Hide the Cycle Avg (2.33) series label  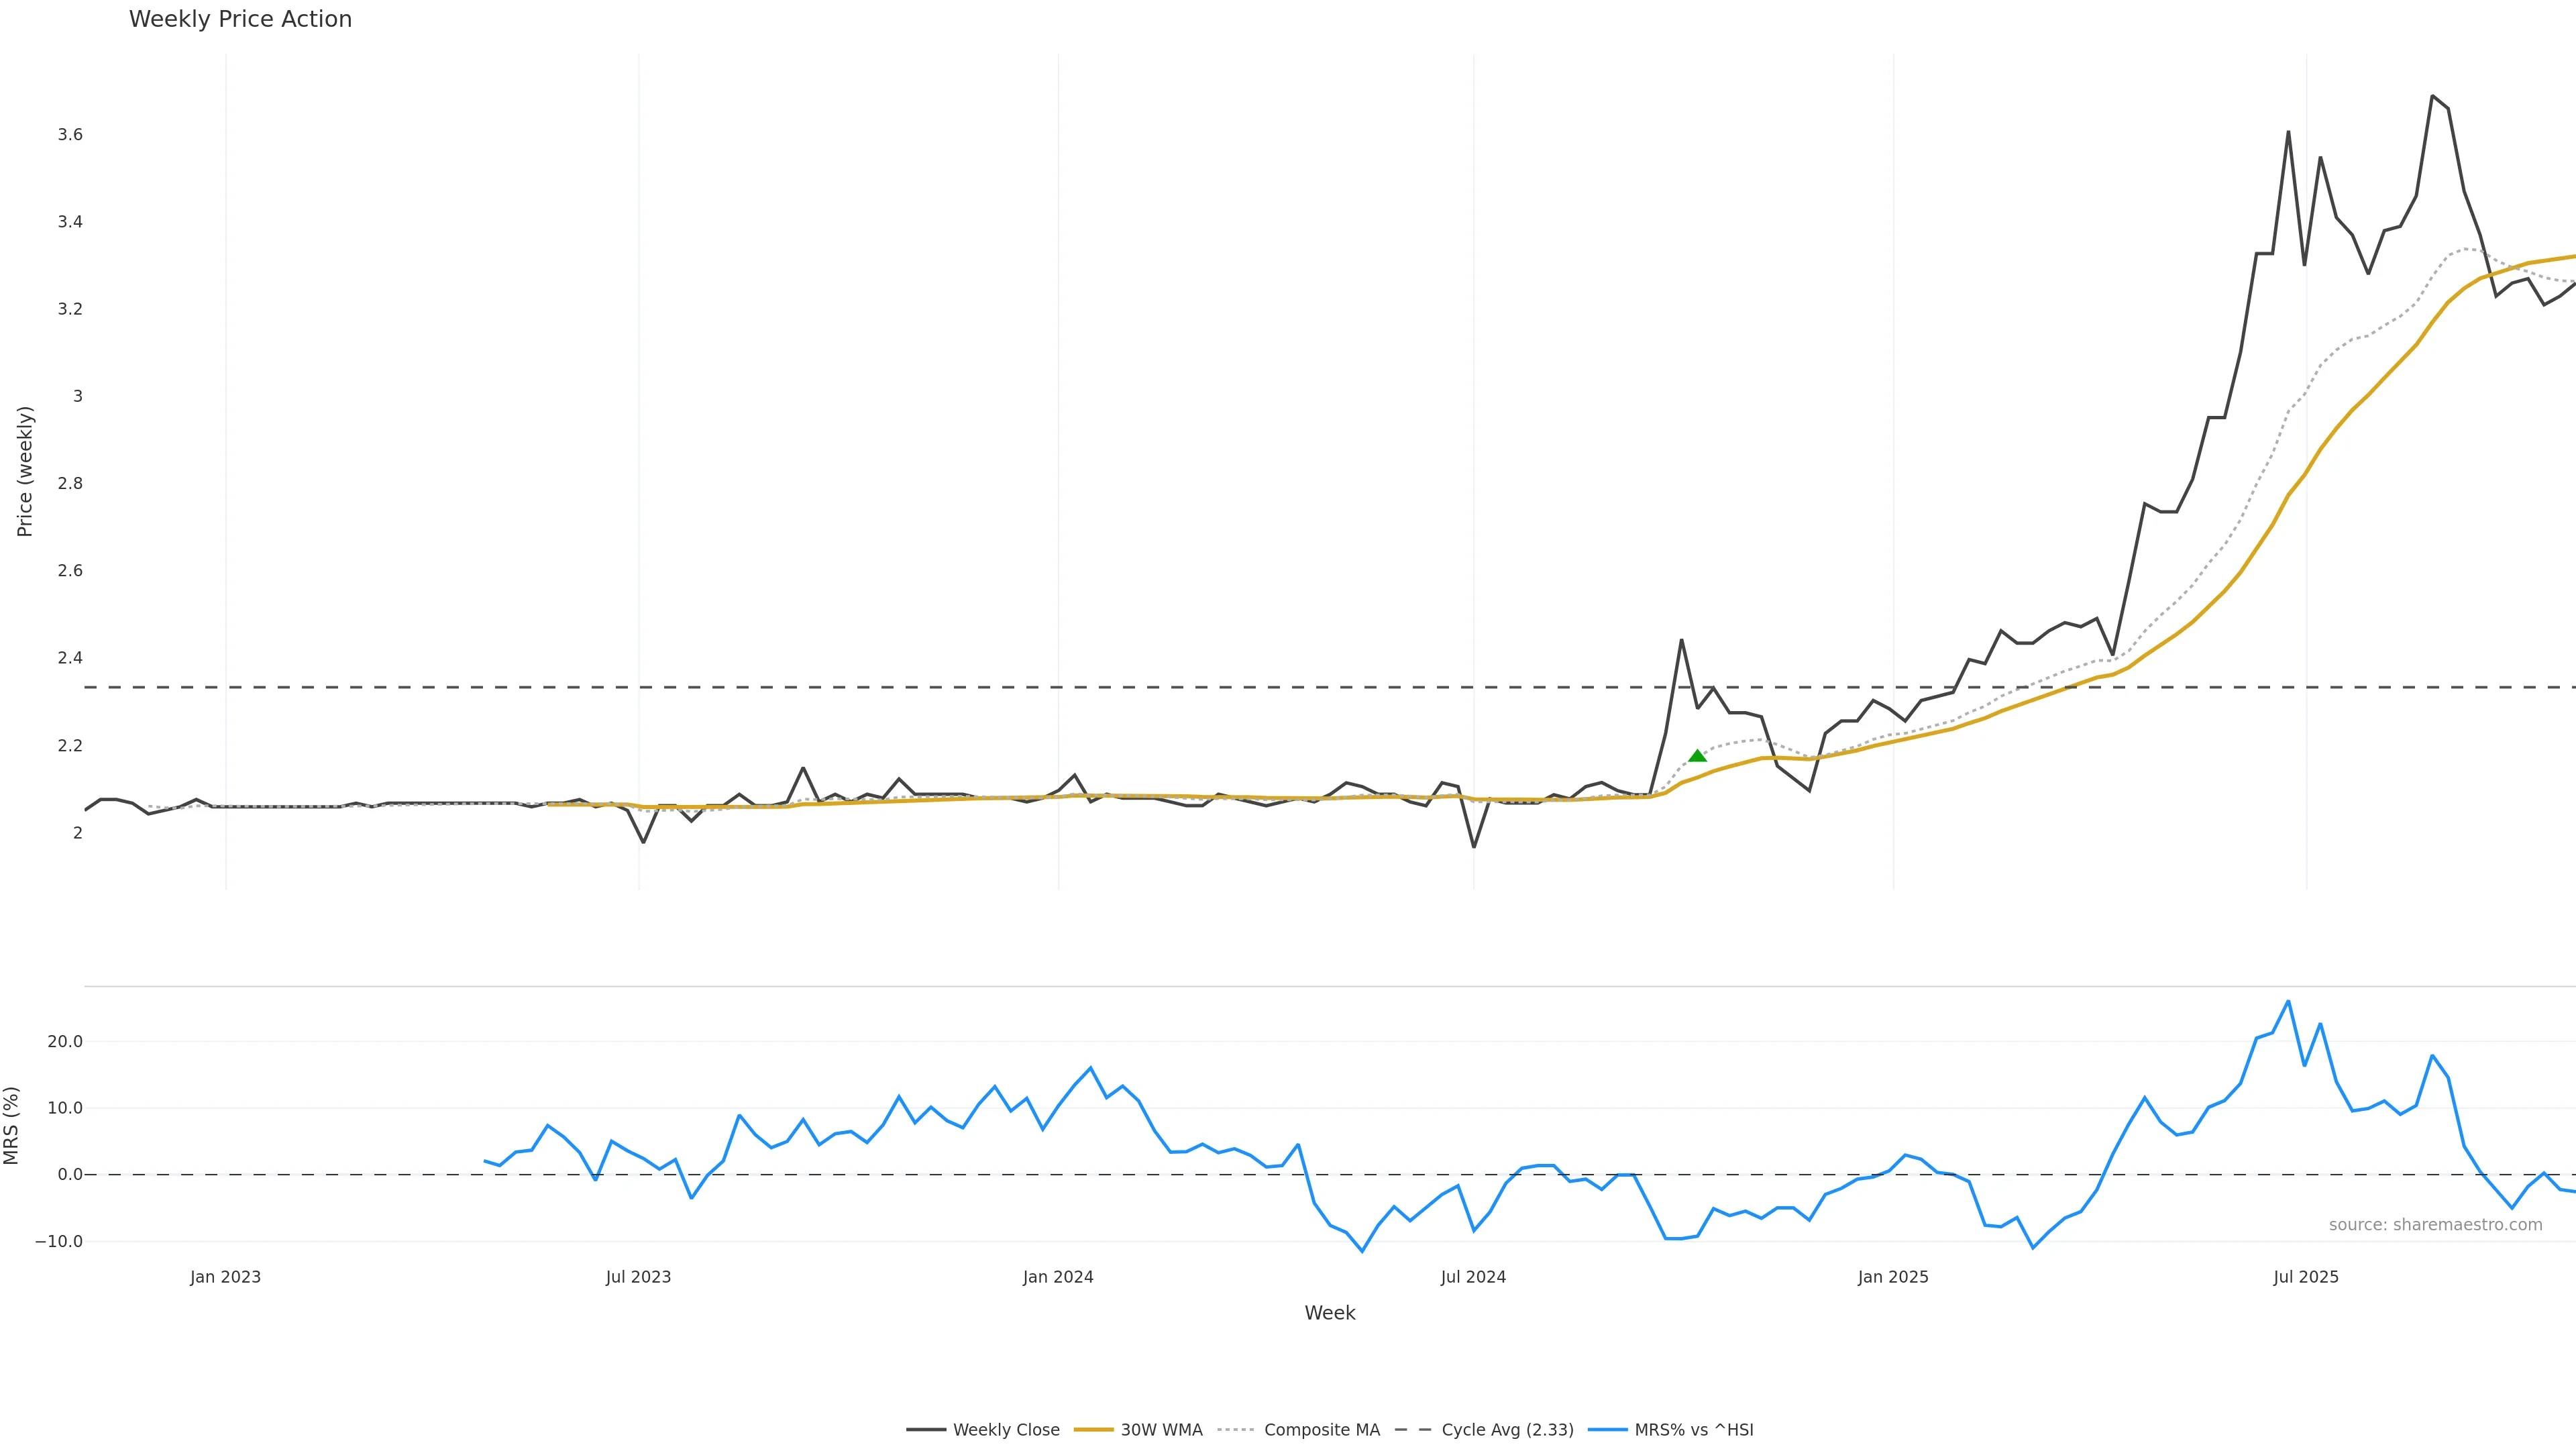tap(1507, 1430)
